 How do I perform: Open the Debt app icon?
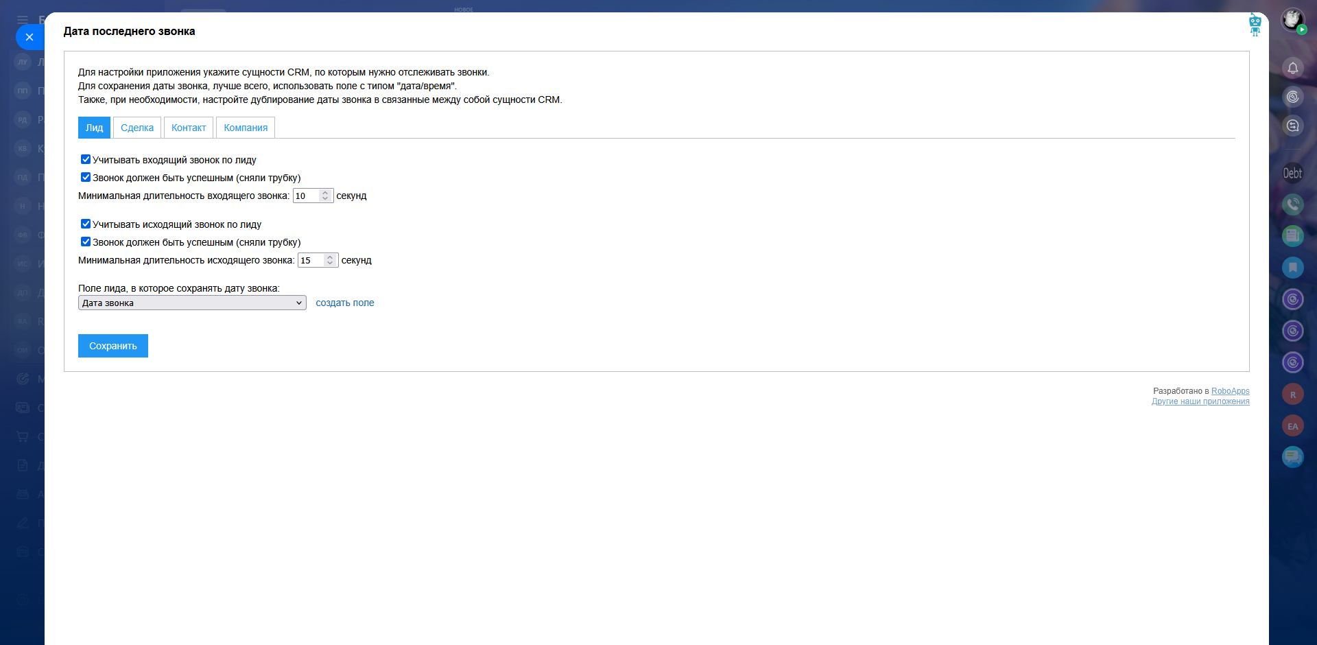click(x=1292, y=173)
